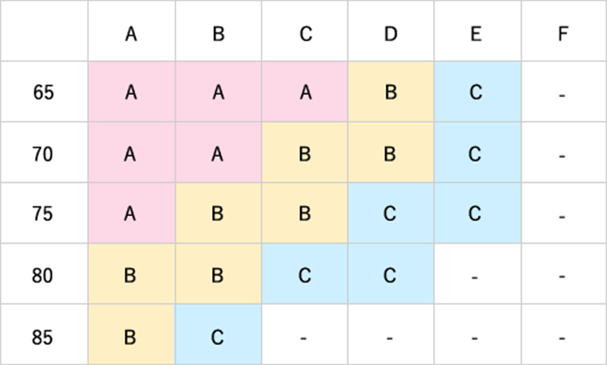Click row header 80
Image resolution: width=607 pixels, height=365 pixels.
tap(44, 275)
